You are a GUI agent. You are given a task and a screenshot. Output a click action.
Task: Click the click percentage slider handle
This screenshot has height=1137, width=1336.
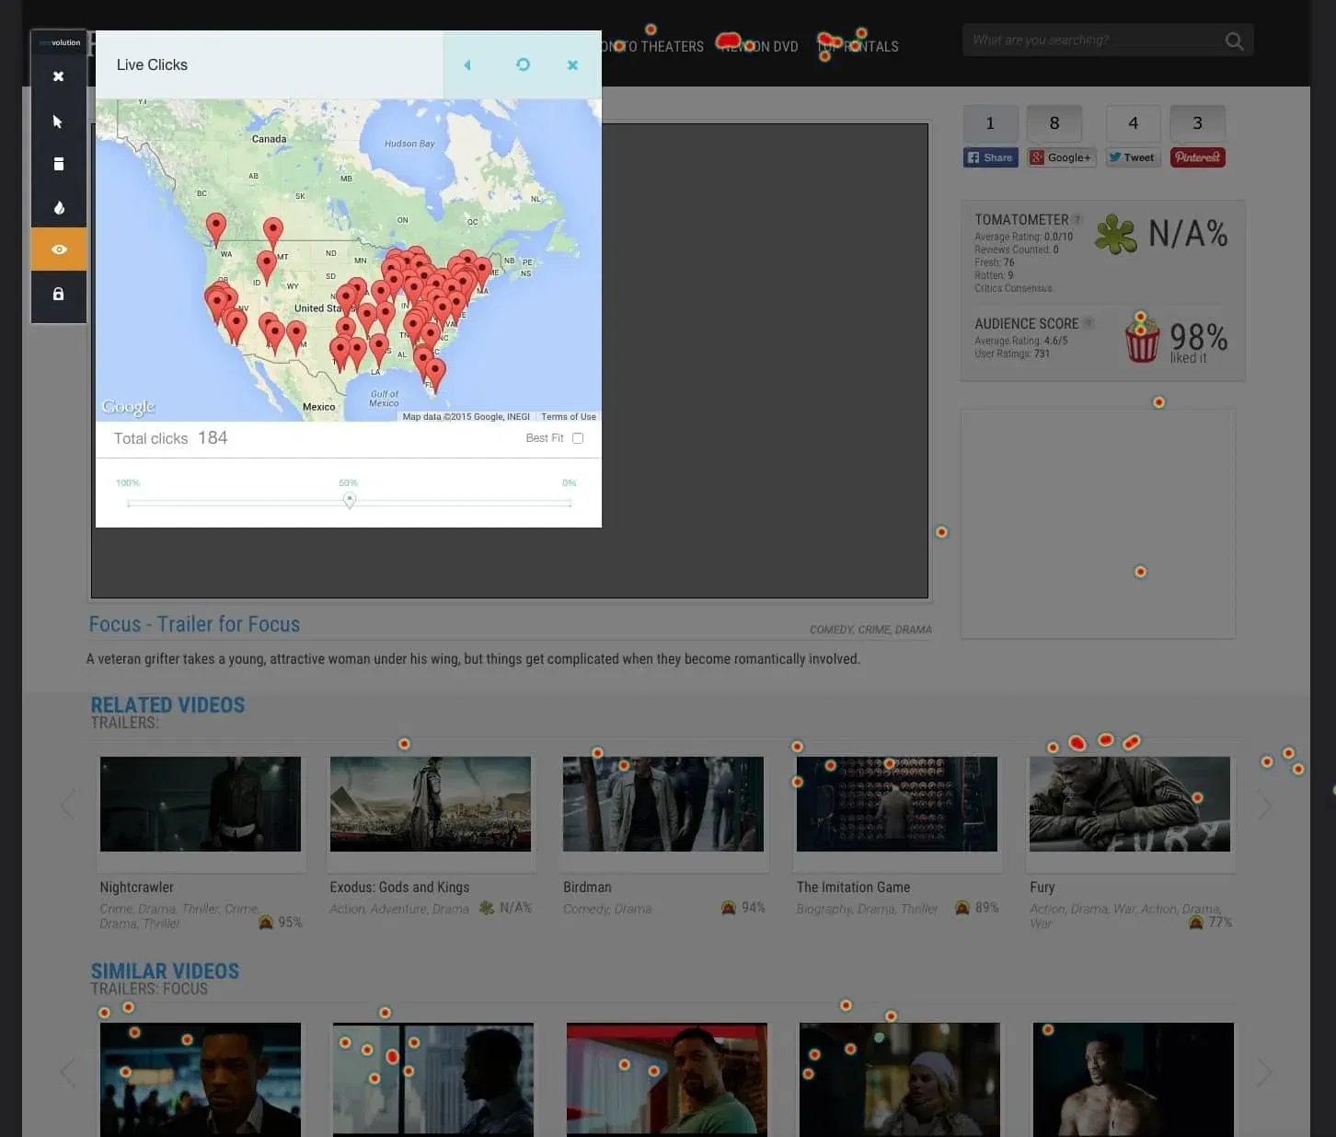pos(350,500)
